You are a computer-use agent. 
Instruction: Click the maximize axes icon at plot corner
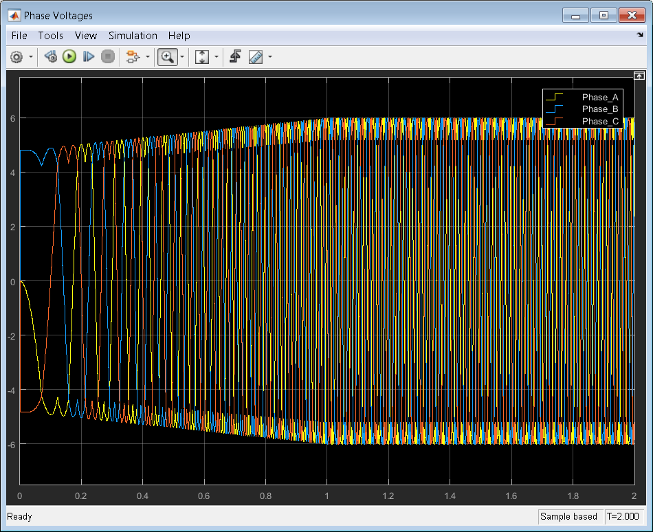(639, 76)
